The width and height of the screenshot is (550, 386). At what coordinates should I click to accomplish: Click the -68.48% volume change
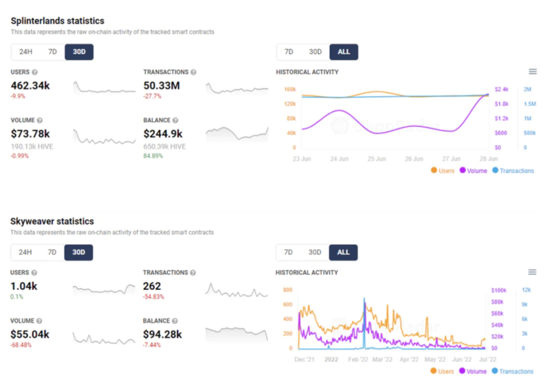pos(21,345)
